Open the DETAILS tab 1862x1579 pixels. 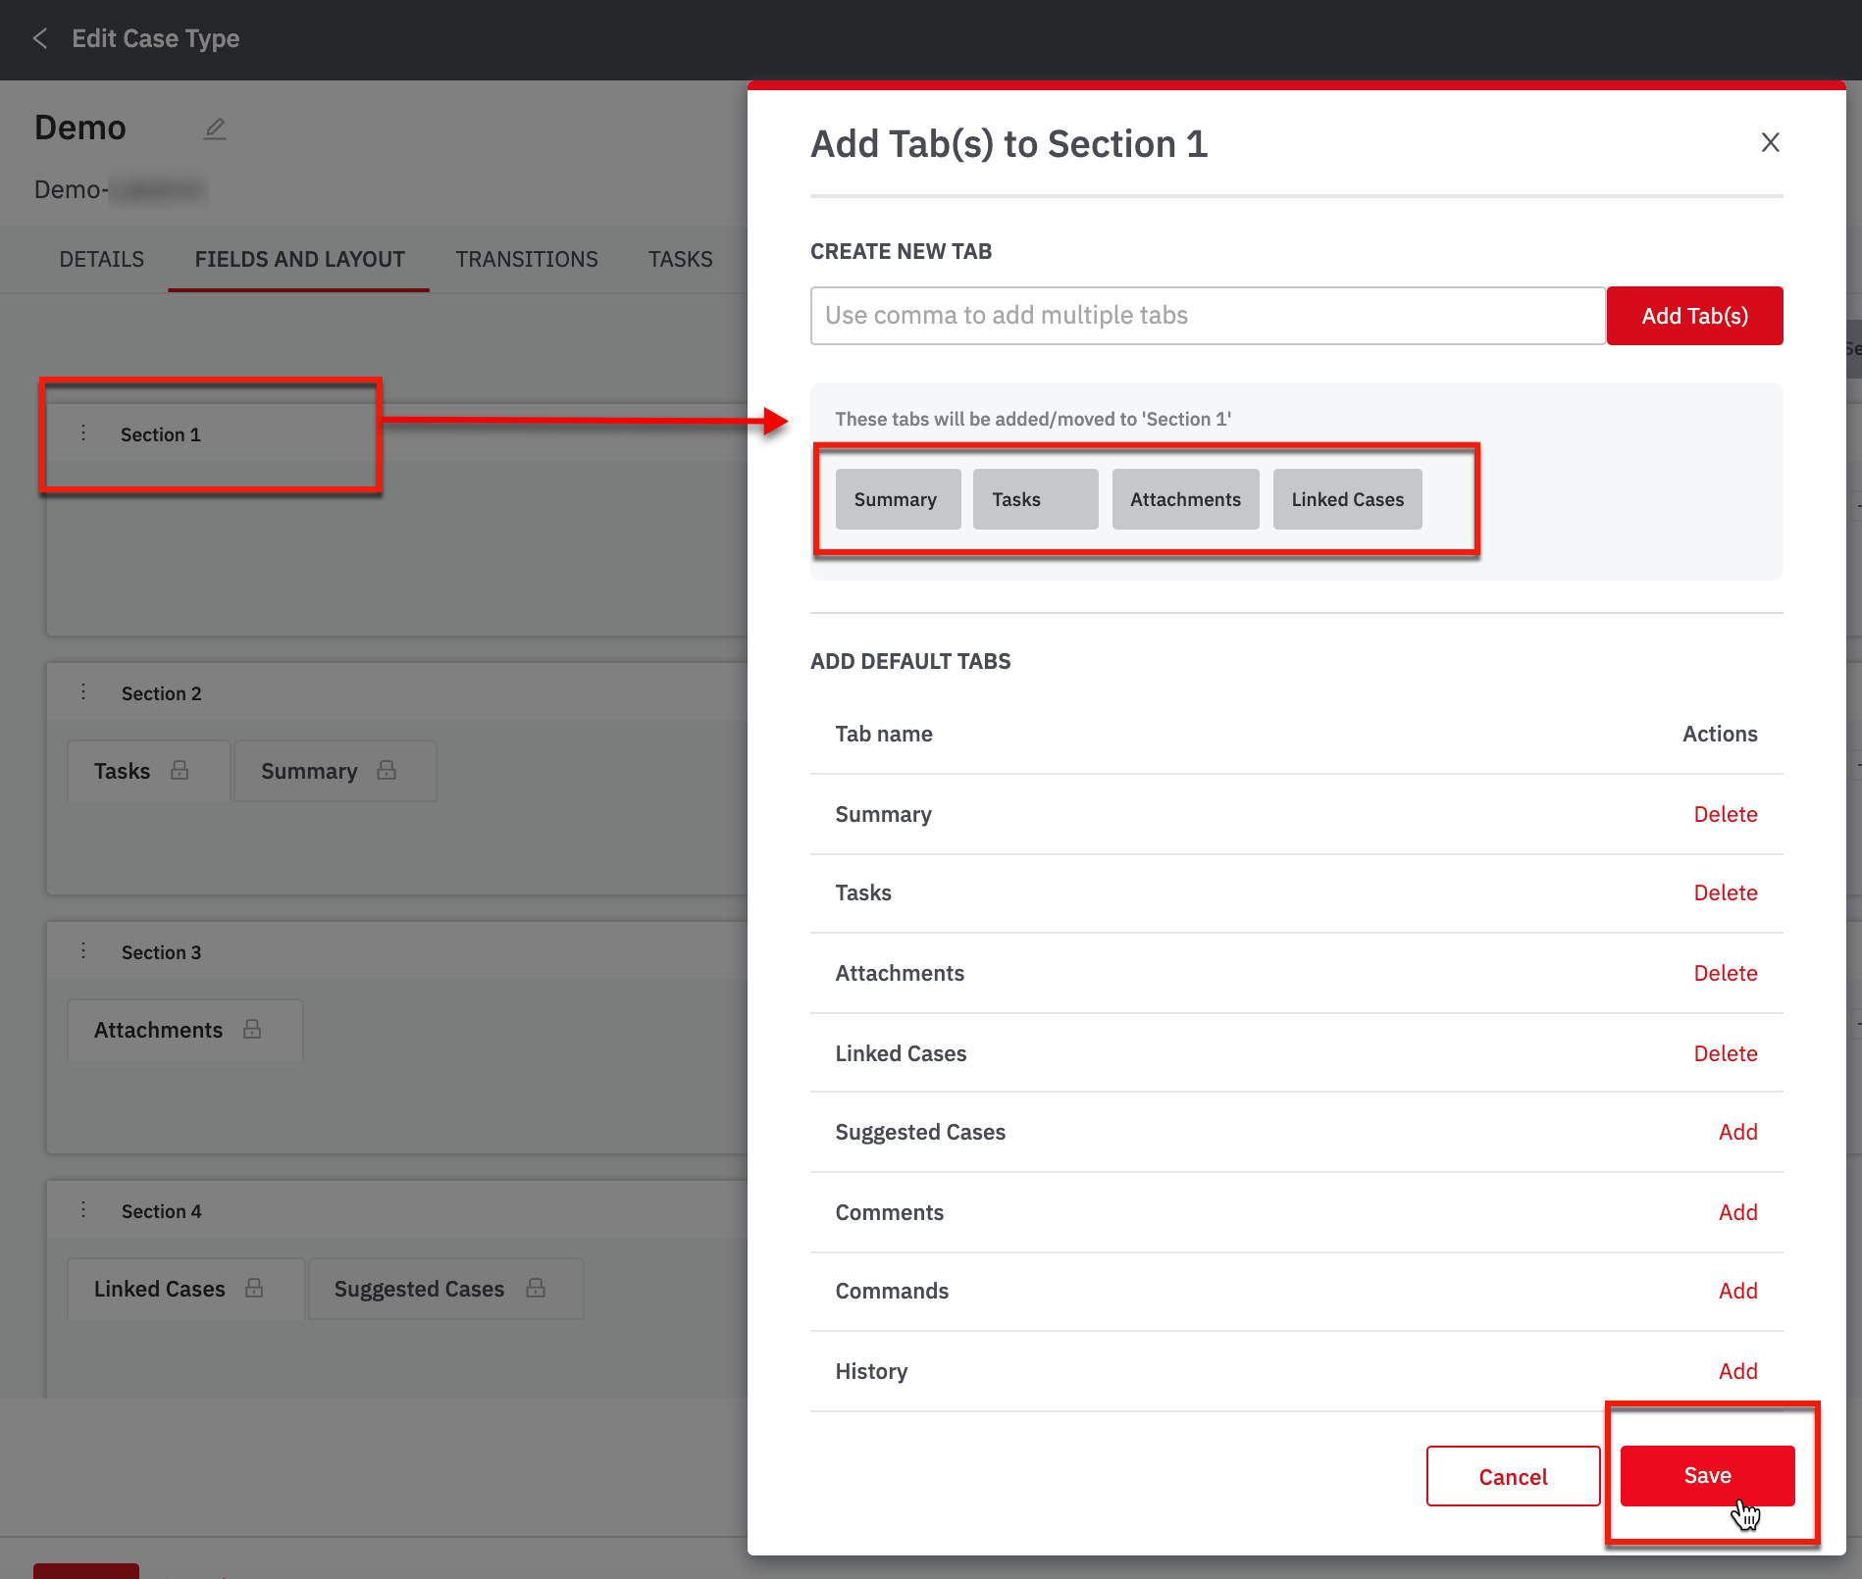(x=102, y=259)
